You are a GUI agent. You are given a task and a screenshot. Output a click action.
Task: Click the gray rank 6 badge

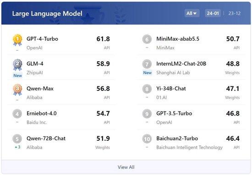[x=147, y=39]
